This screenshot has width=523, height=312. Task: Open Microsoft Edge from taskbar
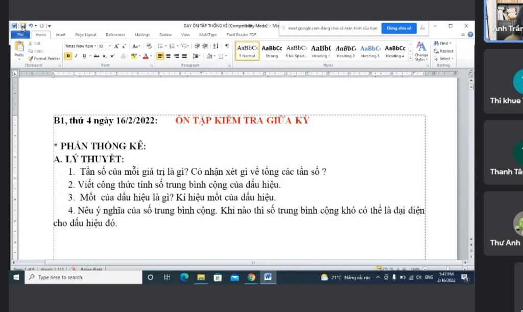(184, 277)
